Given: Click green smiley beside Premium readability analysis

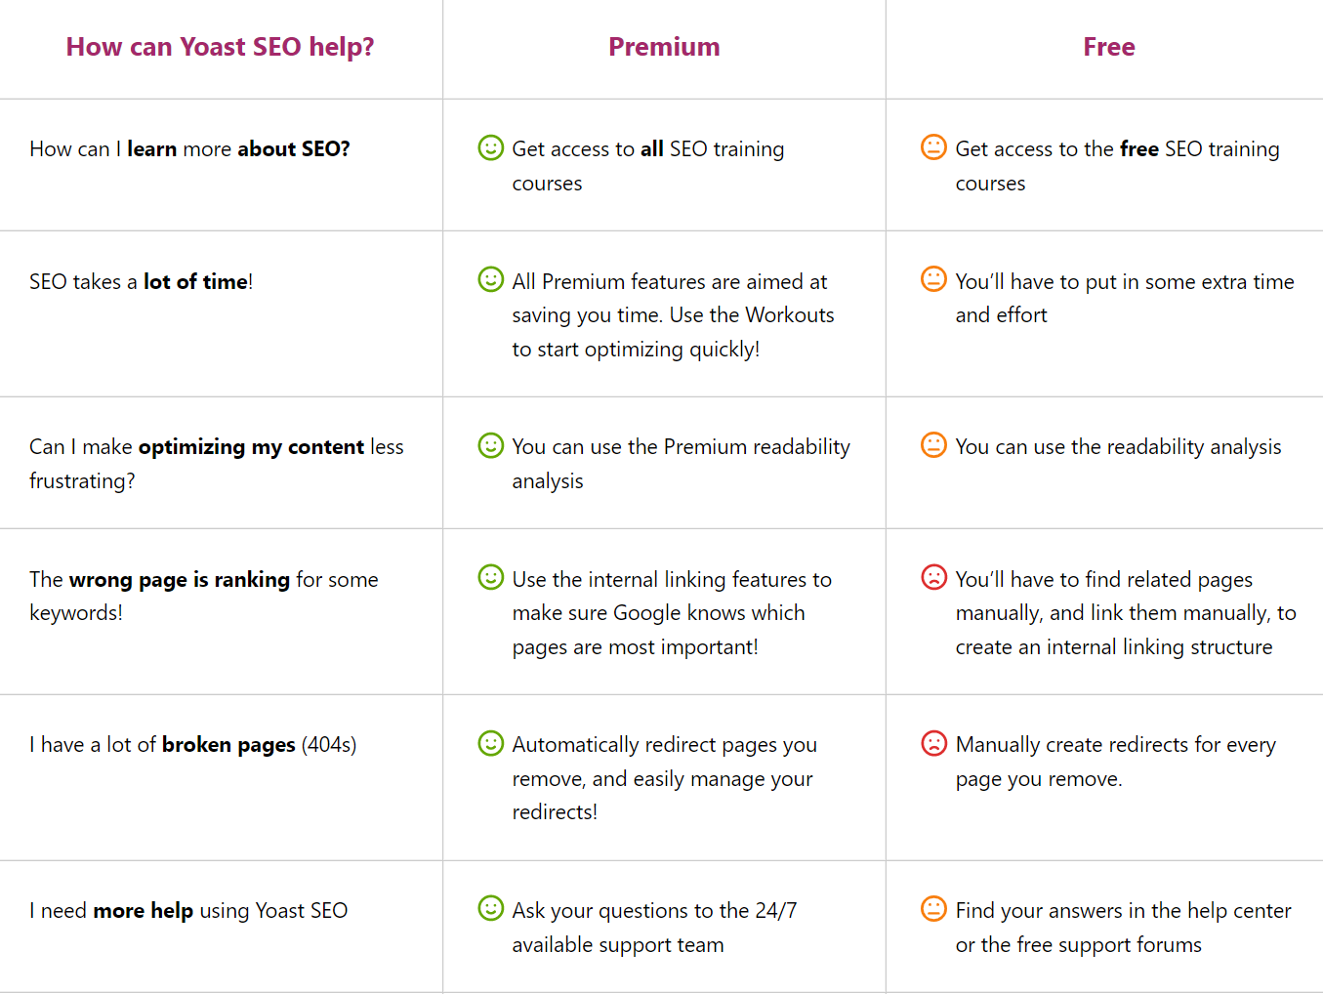Looking at the screenshot, I should point(490,445).
